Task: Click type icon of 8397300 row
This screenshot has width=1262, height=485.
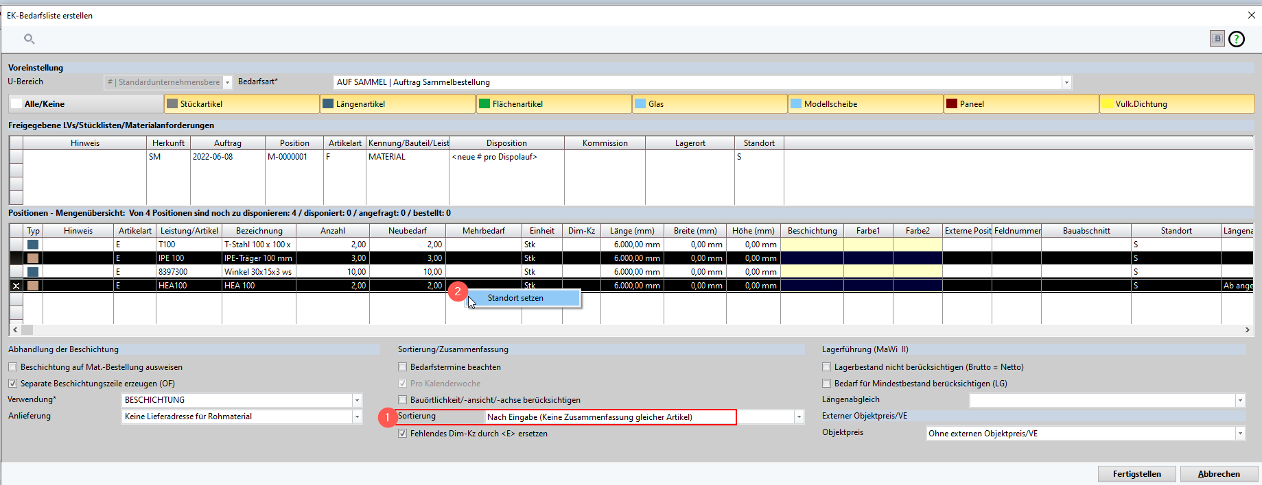Action: (33, 272)
